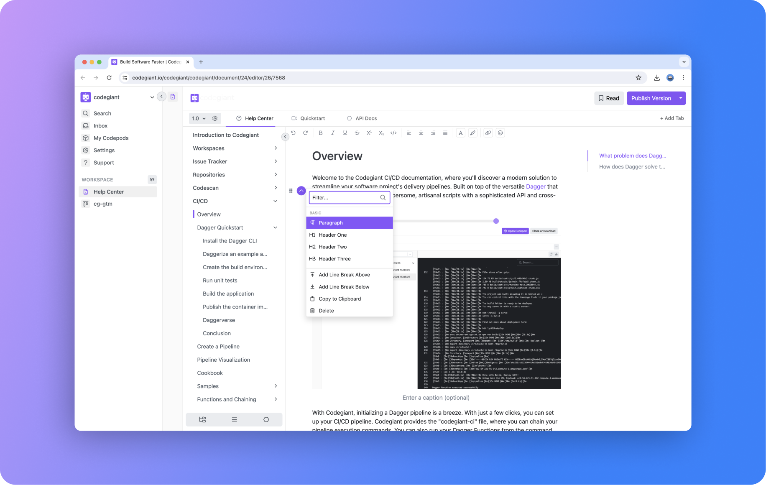This screenshot has width=766, height=485.
Task: Close the block menu with purple chevron
Action: [301, 191]
